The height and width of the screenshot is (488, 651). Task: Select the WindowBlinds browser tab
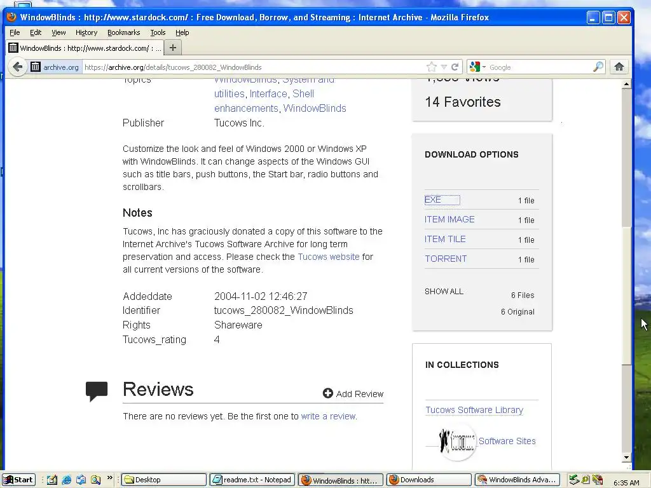point(85,48)
